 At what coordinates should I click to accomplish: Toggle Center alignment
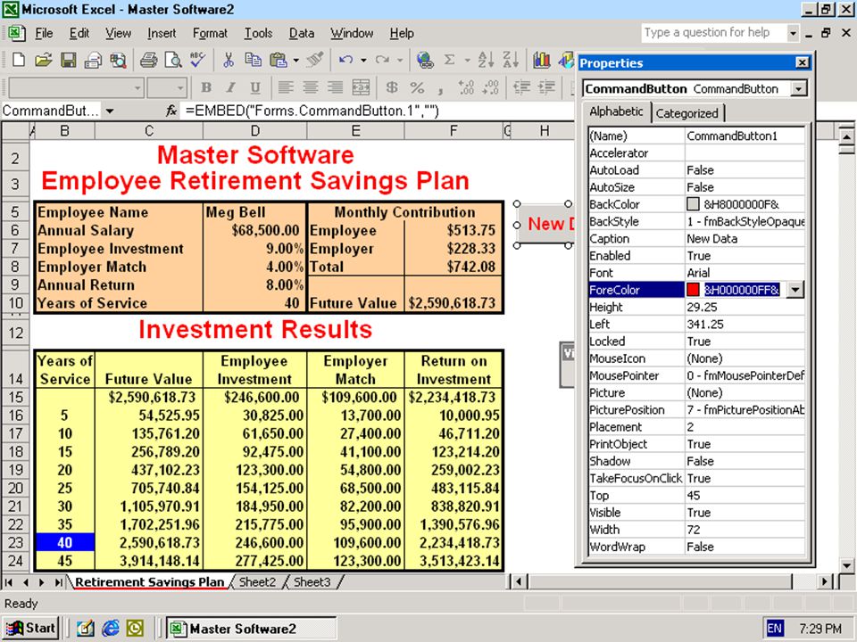coord(311,87)
